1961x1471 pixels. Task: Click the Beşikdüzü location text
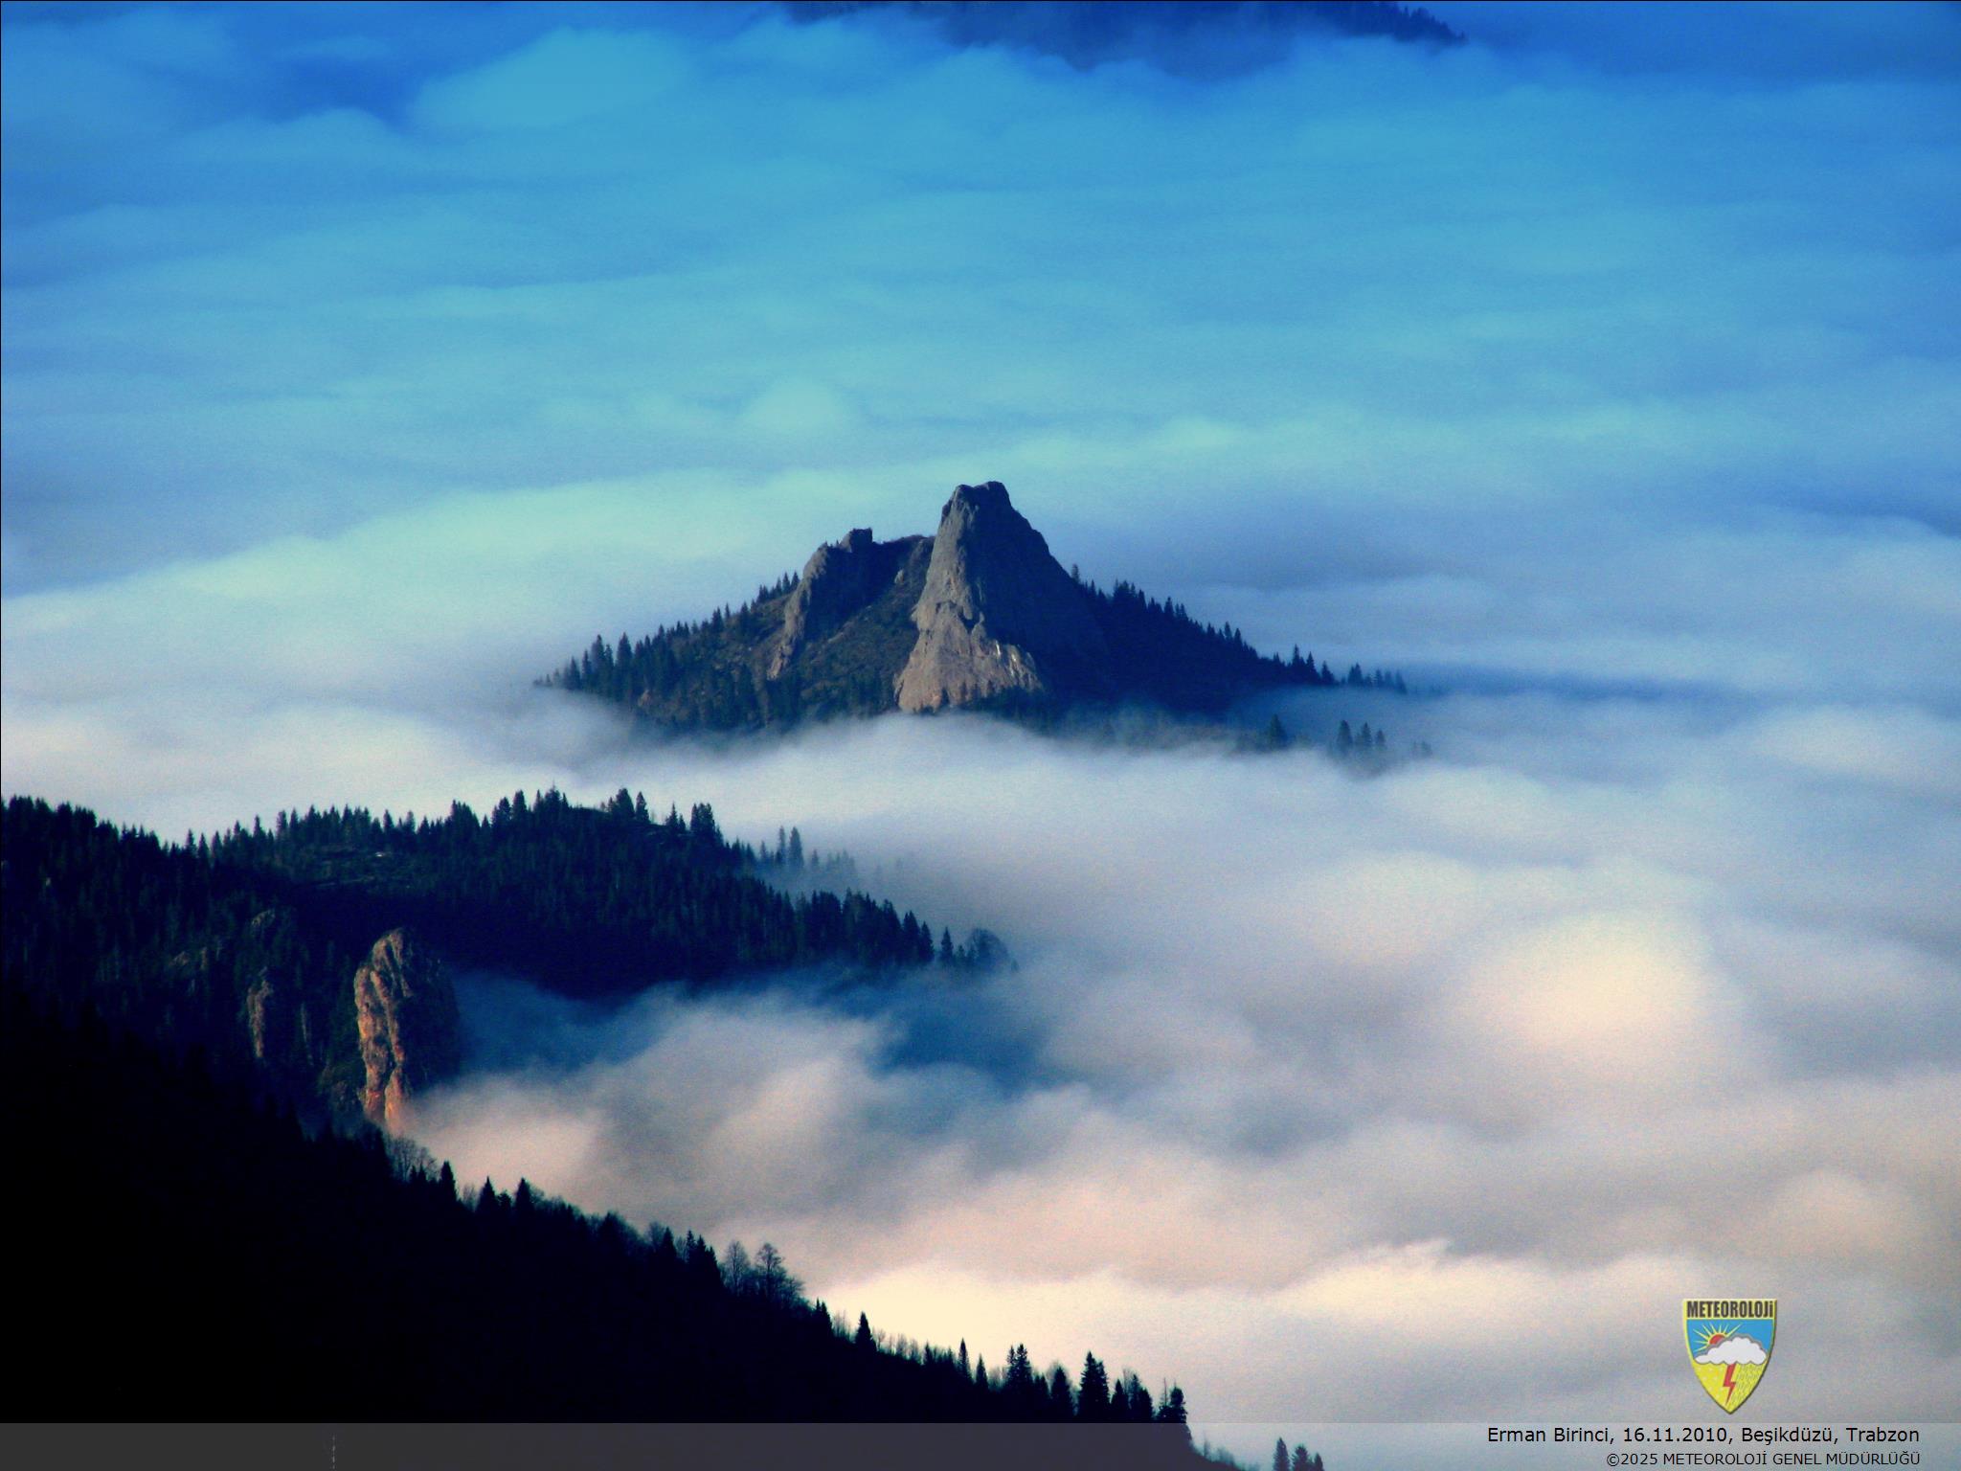tap(1787, 1436)
